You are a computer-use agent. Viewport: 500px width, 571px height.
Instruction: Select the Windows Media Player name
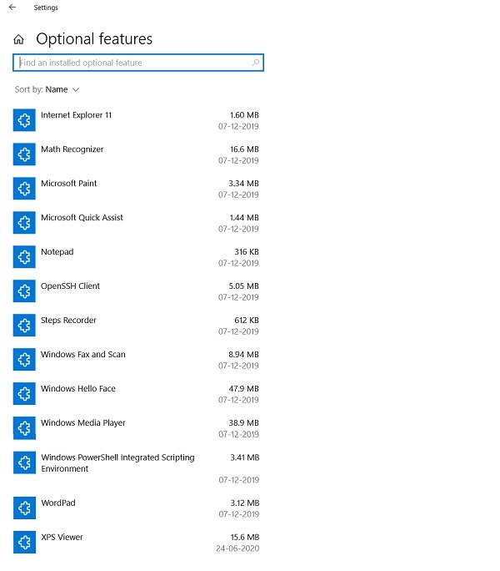point(82,423)
